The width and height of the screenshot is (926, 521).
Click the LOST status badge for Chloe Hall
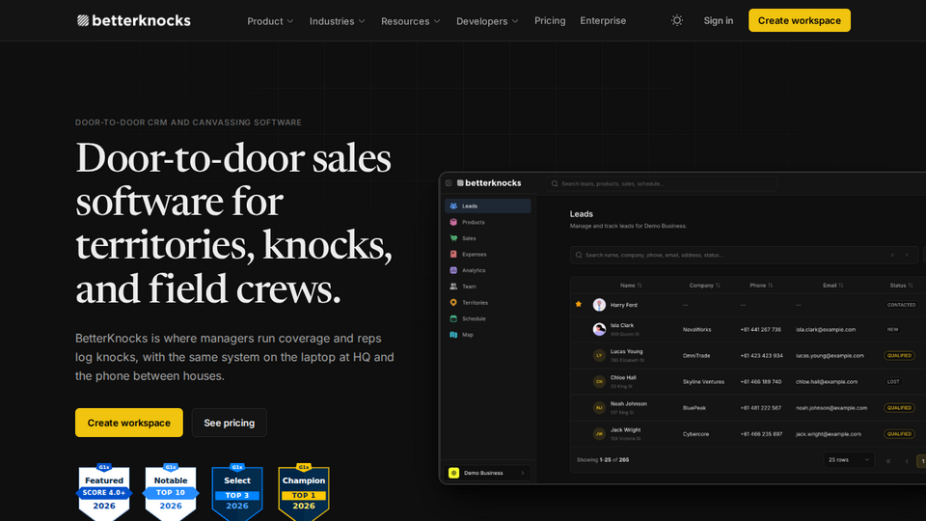(x=893, y=382)
